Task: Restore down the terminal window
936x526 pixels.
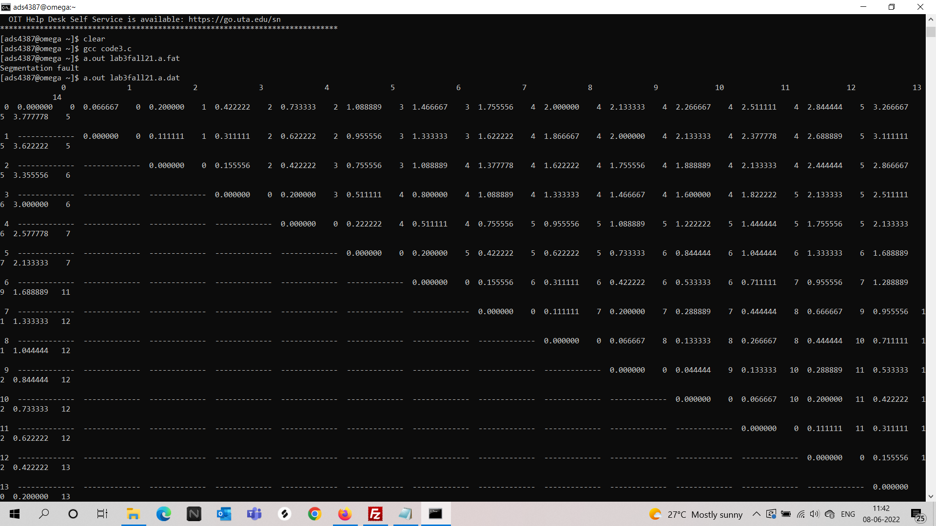Action: (x=892, y=7)
